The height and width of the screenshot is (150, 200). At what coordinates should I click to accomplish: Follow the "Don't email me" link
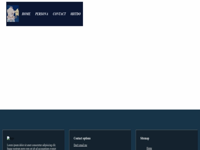click(80, 145)
